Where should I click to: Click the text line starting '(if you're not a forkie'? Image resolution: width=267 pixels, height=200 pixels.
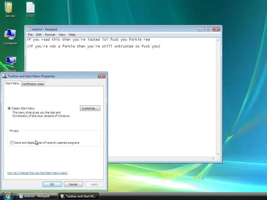point(94,46)
